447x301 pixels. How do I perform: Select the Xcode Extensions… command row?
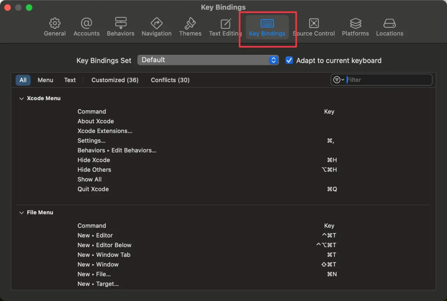(x=223, y=131)
